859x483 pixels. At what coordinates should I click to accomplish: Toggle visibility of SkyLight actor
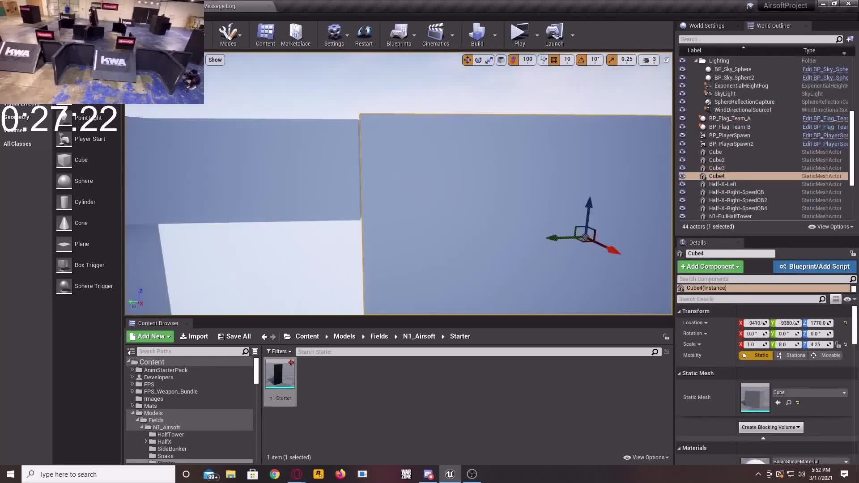(x=682, y=94)
